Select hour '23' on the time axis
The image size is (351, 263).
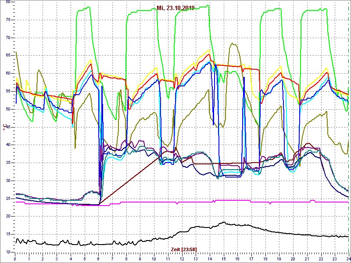[x=335, y=259]
